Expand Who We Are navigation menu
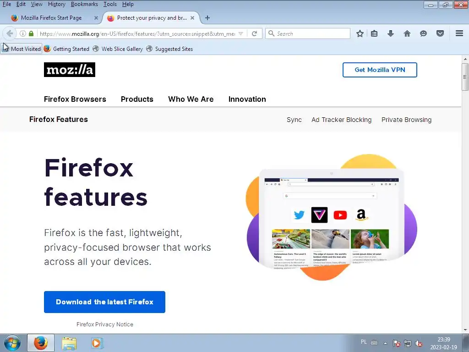This screenshot has height=352, width=469. click(191, 99)
